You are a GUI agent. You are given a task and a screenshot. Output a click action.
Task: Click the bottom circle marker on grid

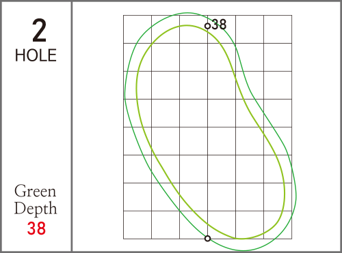pyautogui.click(x=207, y=239)
